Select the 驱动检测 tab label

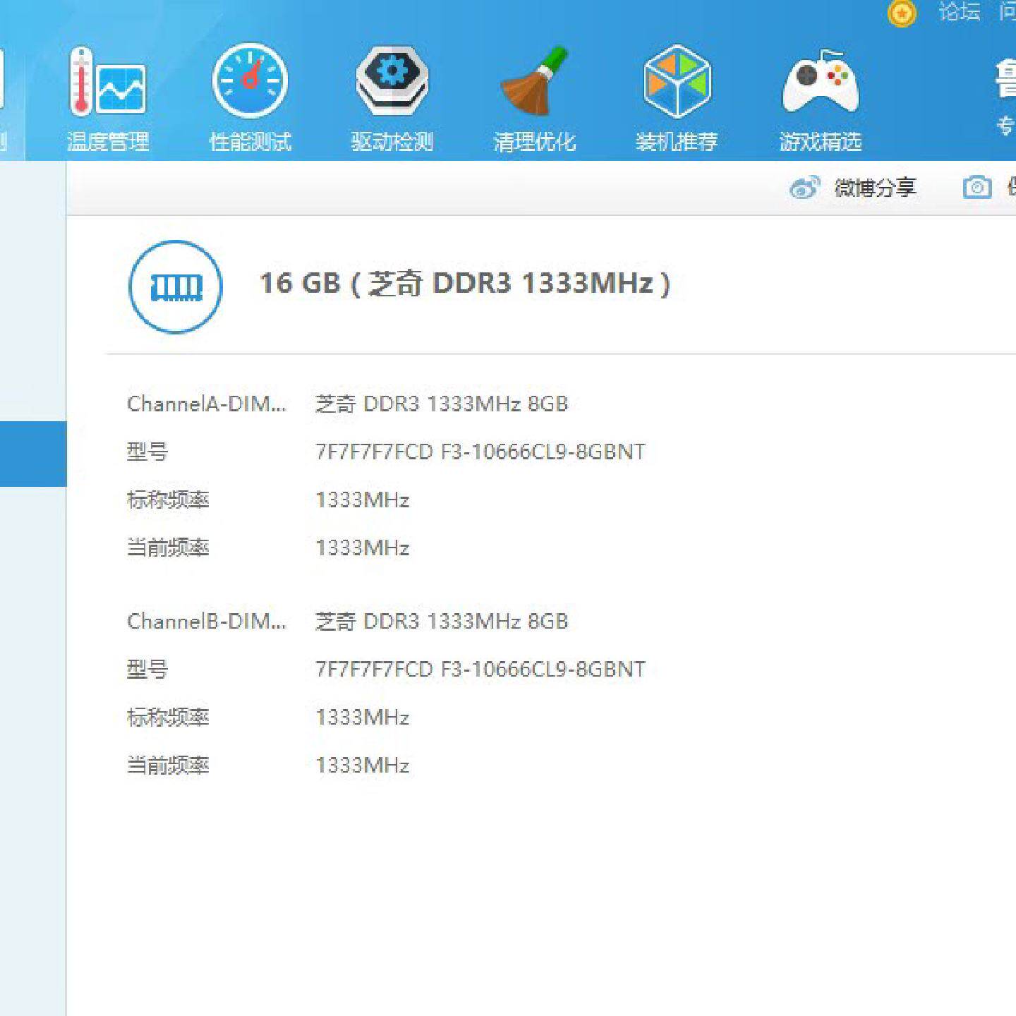pyautogui.click(x=392, y=142)
